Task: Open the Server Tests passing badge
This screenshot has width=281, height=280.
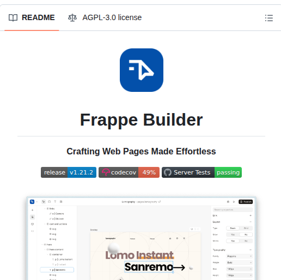Action: [201, 172]
